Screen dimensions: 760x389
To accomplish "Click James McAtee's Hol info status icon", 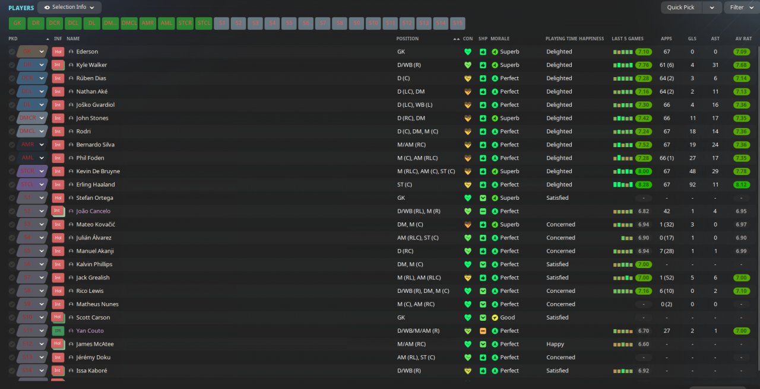I will point(58,344).
